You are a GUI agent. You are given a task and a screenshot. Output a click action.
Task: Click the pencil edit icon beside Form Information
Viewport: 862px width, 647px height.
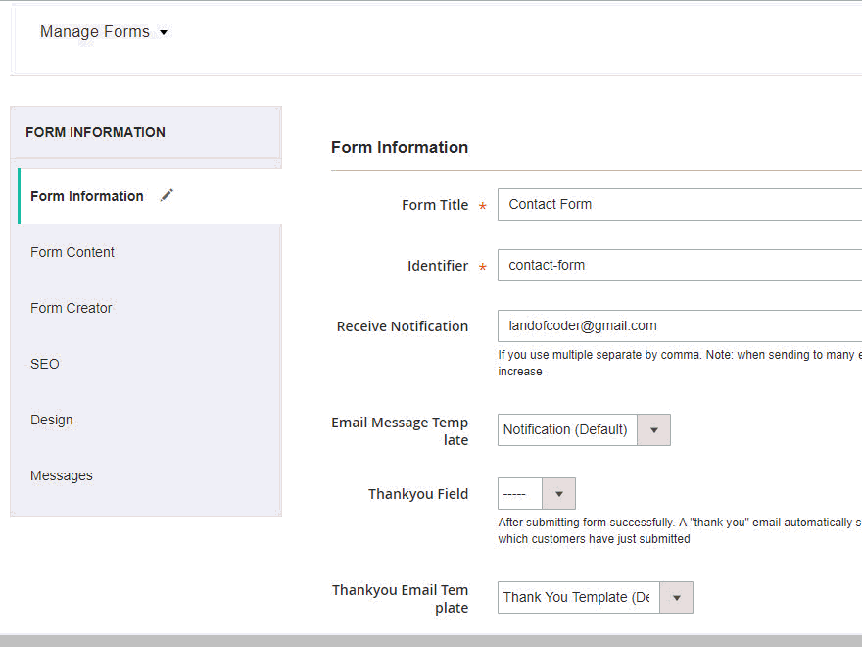[167, 195]
